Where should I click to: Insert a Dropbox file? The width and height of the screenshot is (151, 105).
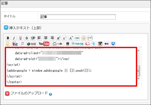pyautogui.click(x=113, y=44)
